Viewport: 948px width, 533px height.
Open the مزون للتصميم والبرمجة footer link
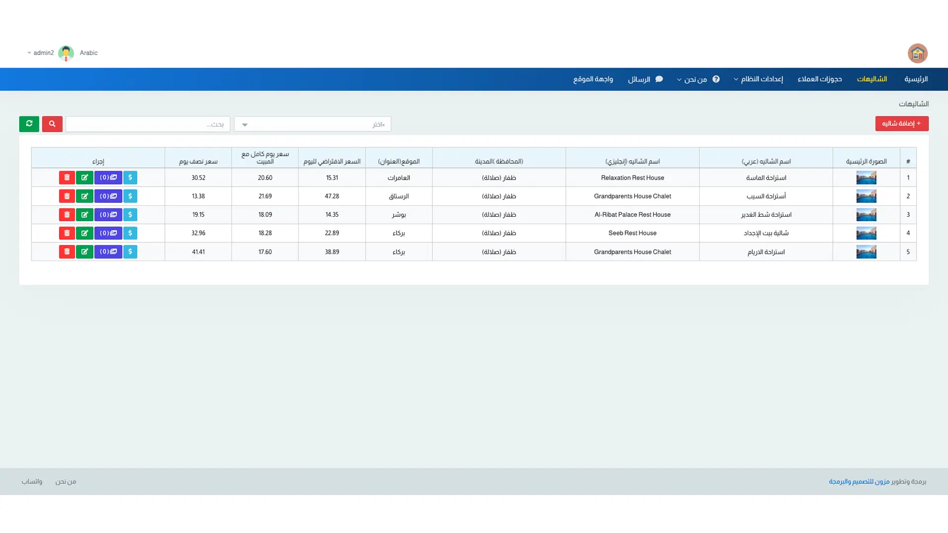[x=859, y=481]
